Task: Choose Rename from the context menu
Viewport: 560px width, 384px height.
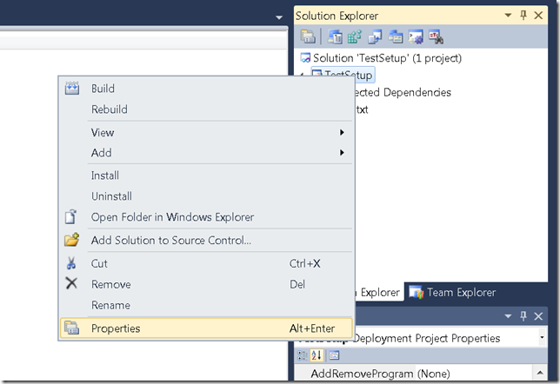Action: (206, 305)
